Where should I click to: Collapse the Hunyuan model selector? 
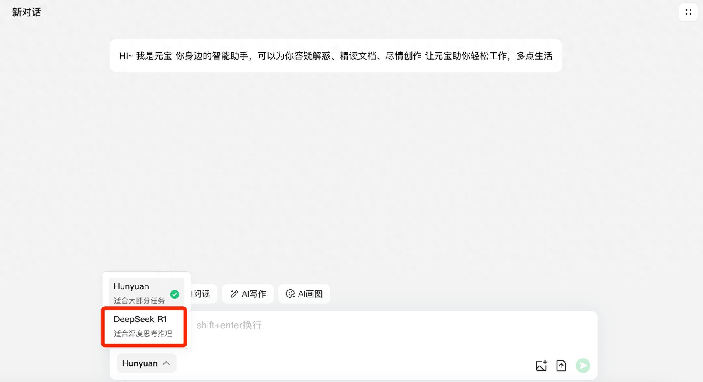[146, 363]
